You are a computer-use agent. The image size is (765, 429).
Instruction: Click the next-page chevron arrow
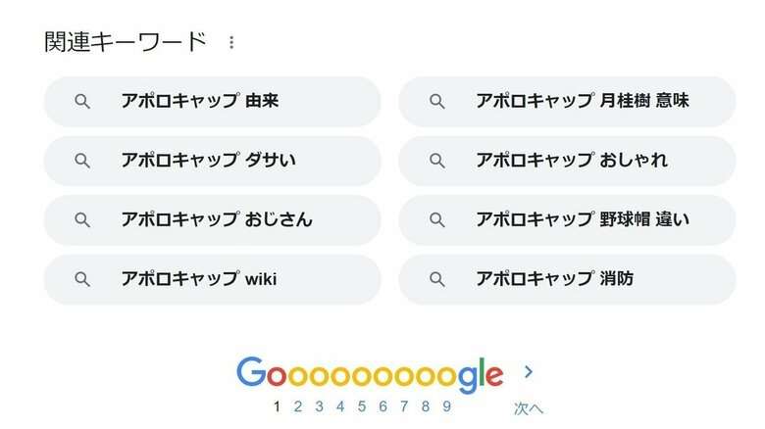tap(529, 372)
